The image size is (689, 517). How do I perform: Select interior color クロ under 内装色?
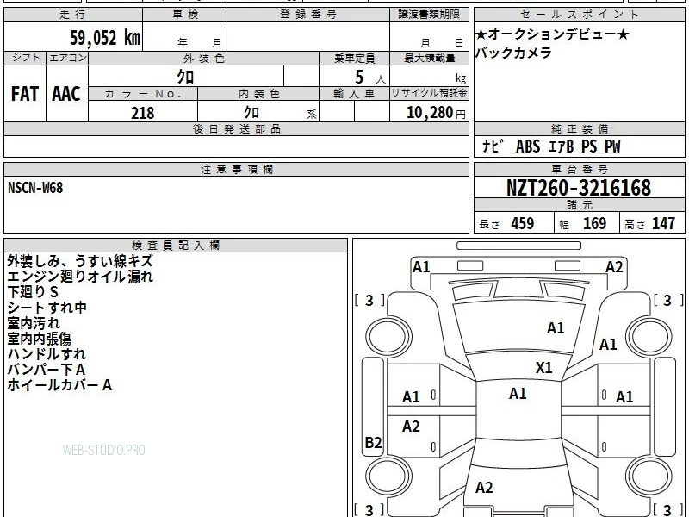click(x=251, y=113)
